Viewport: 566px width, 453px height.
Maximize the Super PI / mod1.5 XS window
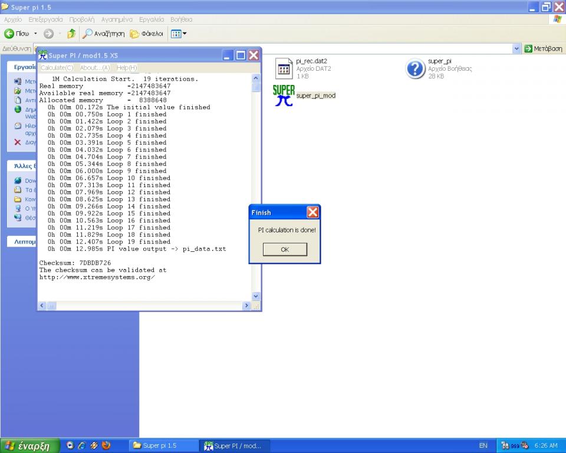[241, 55]
